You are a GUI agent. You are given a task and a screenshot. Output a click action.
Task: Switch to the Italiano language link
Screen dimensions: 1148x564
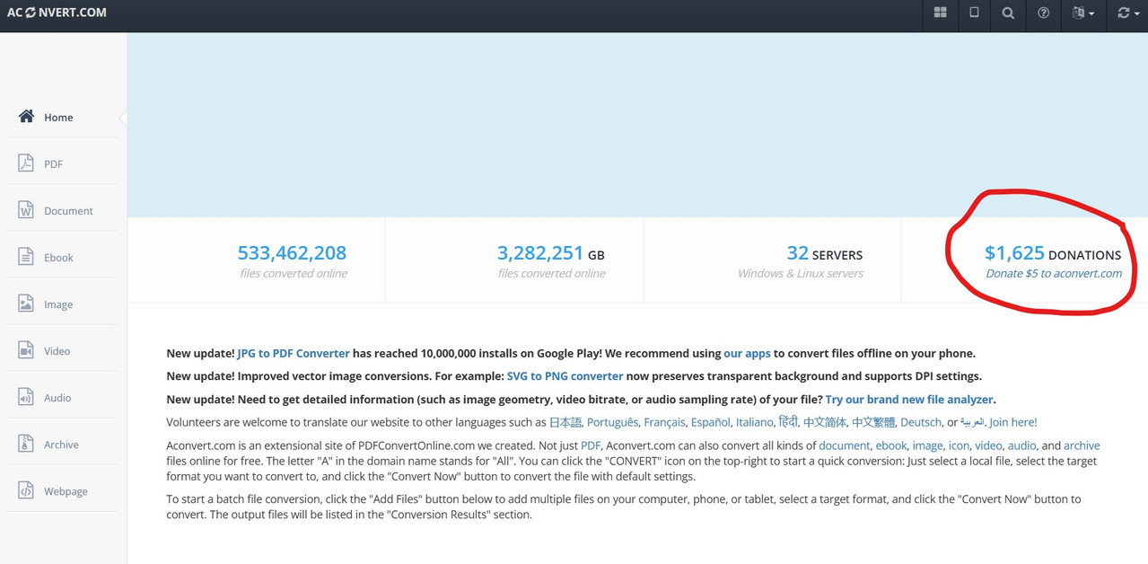[x=754, y=422]
